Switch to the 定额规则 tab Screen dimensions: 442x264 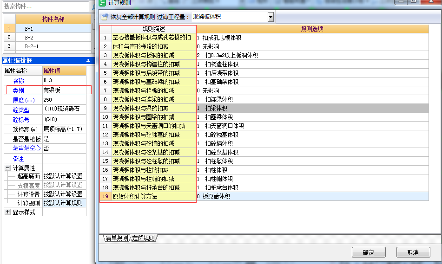[x=143, y=238]
